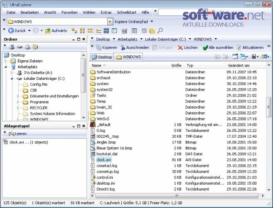
Task: Click the Ausschneiden scissors icon
Action: pos(123,47)
